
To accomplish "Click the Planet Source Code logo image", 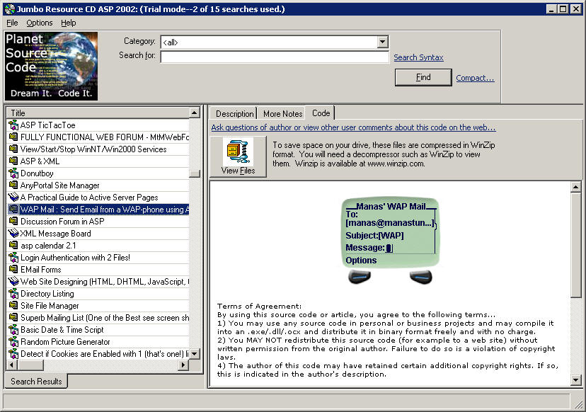I will [x=51, y=66].
